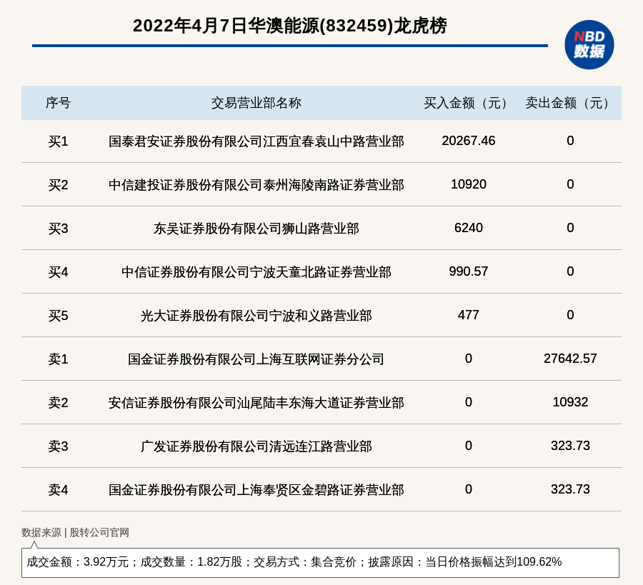Click the 成交金额 summary tooltip box
Image resolution: width=643 pixels, height=585 pixels.
click(x=320, y=562)
